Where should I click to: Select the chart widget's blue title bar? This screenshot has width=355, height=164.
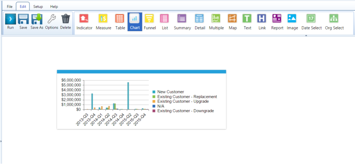pos(141,71)
